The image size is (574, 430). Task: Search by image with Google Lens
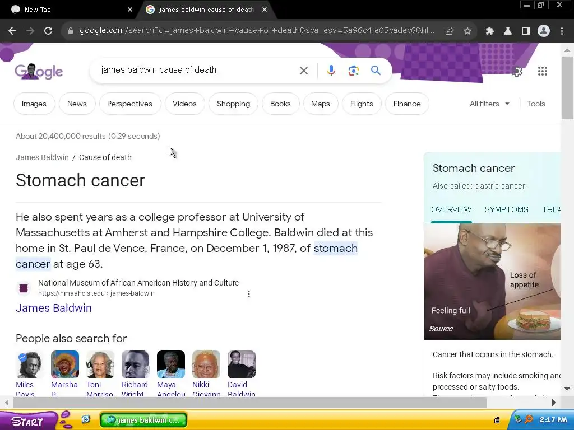pyautogui.click(x=354, y=71)
